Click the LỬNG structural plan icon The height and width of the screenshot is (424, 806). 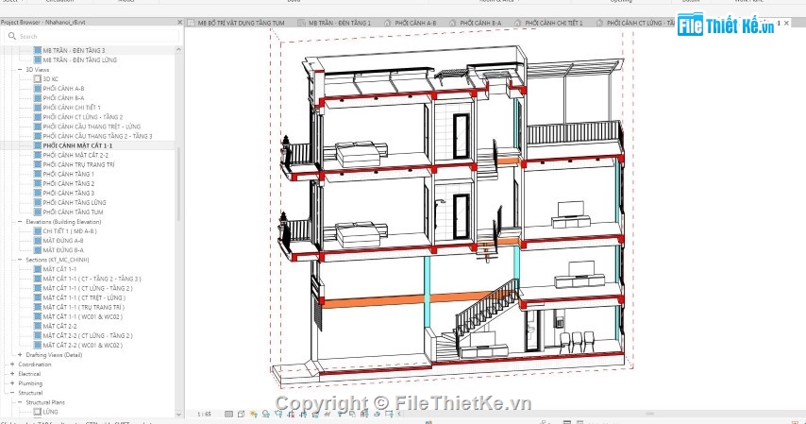[38, 412]
